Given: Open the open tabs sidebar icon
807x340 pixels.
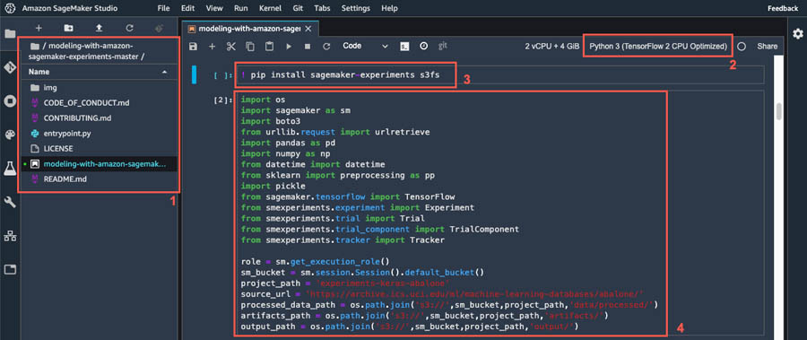Looking at the screenshot, I should tap(10, 269).
